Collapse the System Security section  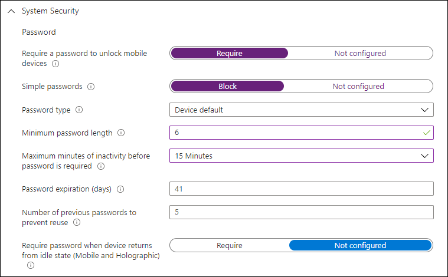(11, 11)
